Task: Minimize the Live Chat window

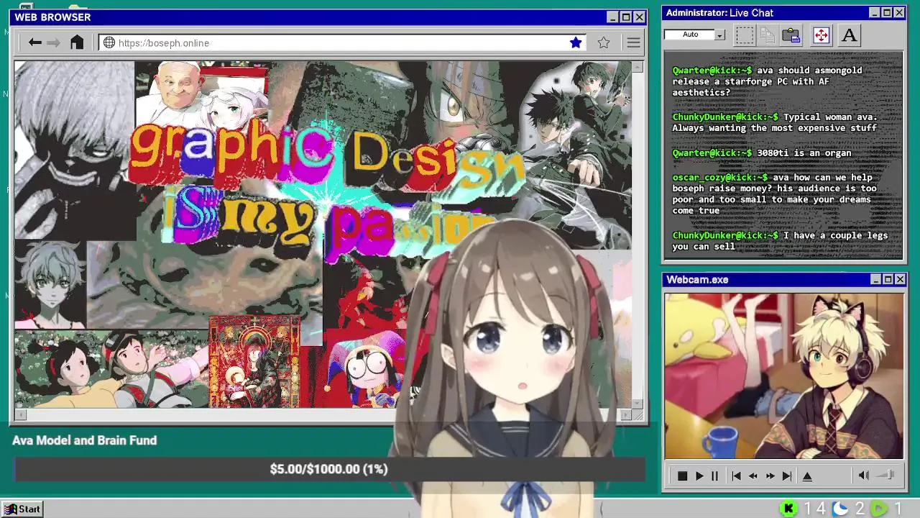Action: coord(874,13)
